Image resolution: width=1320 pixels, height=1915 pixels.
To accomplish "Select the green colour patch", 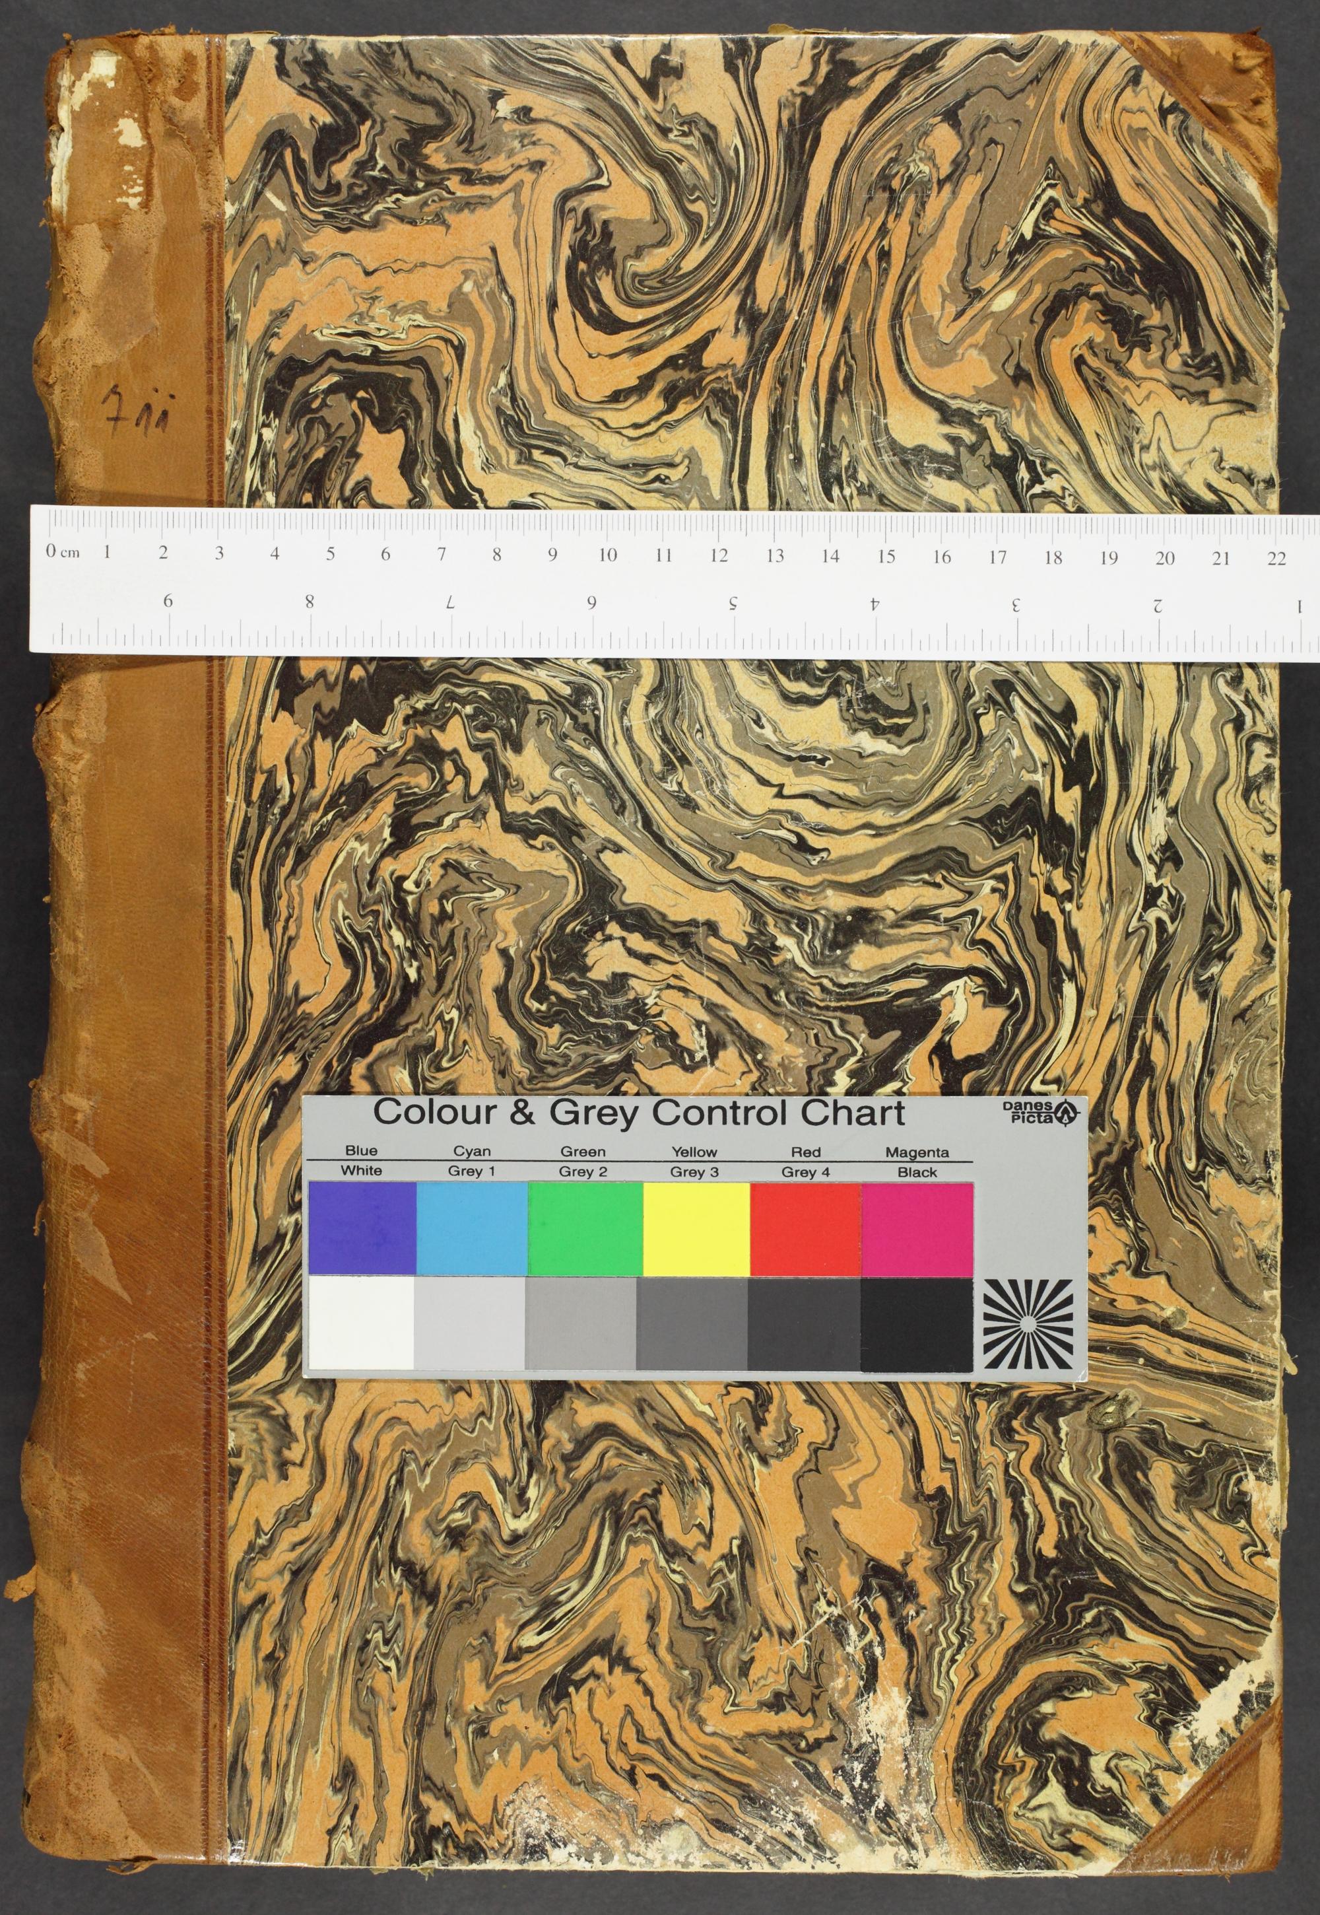I will coord(584,1228).
